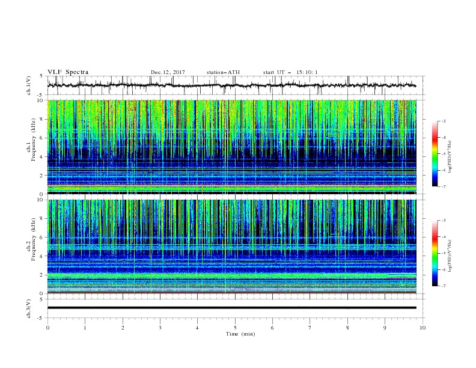
Task: Click the "-7" value on ch.2 colorbar
Action: (x=443, y=286)
